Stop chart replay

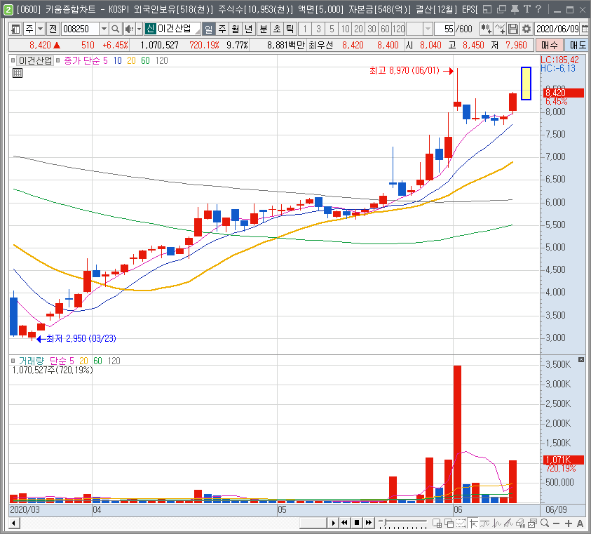357,523
